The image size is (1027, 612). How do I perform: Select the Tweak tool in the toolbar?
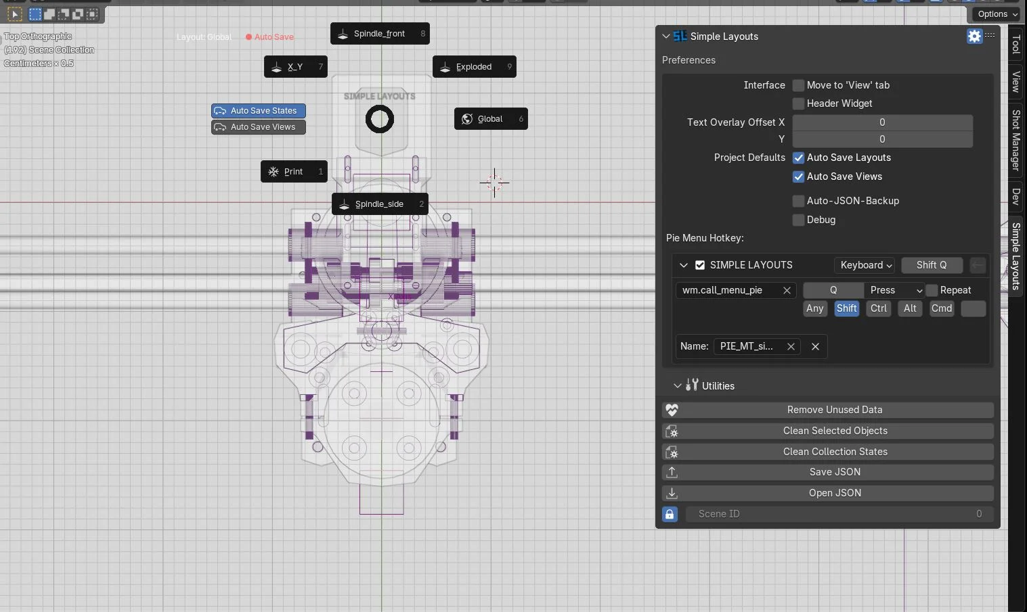(14, 14)
